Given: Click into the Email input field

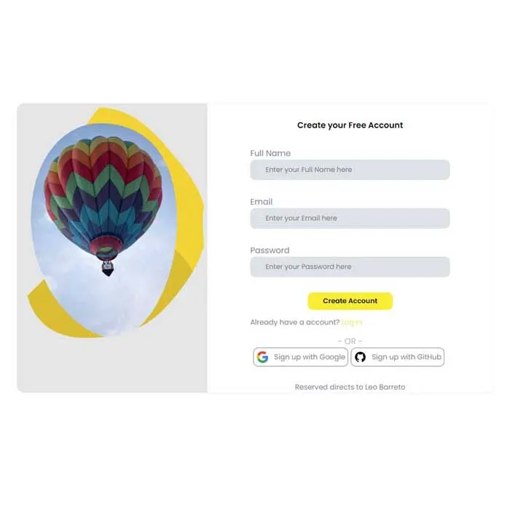Looking at the screenshot, I should [x=350, y=219].
